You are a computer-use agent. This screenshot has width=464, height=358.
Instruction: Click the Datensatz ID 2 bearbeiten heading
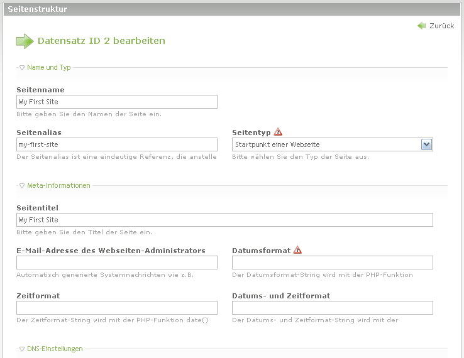(101, 41)
